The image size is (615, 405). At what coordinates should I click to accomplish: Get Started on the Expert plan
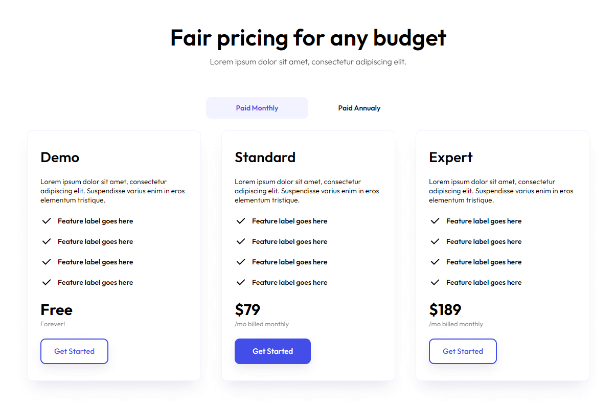coord(463,351)
